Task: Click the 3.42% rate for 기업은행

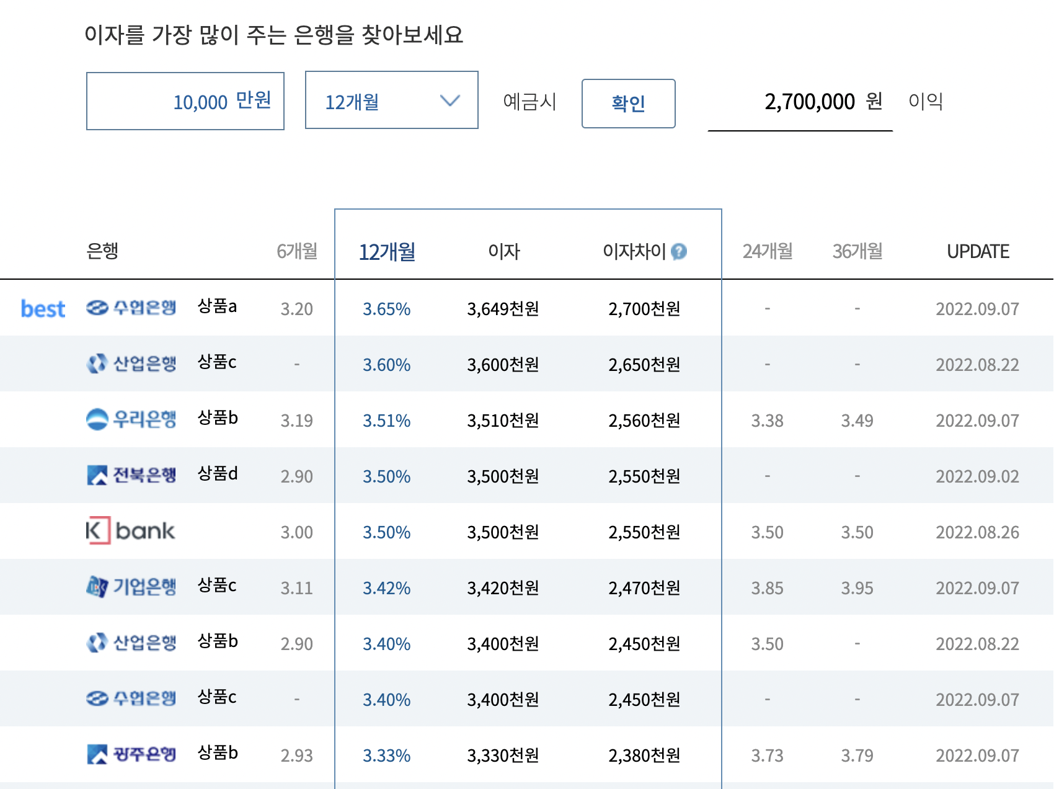Action: point(387,588)
